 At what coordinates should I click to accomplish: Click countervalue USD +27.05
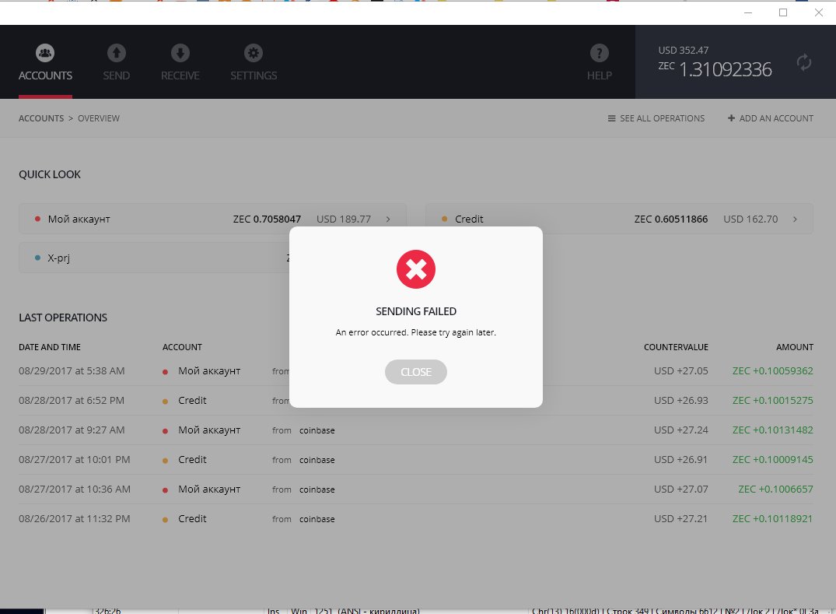680,370
